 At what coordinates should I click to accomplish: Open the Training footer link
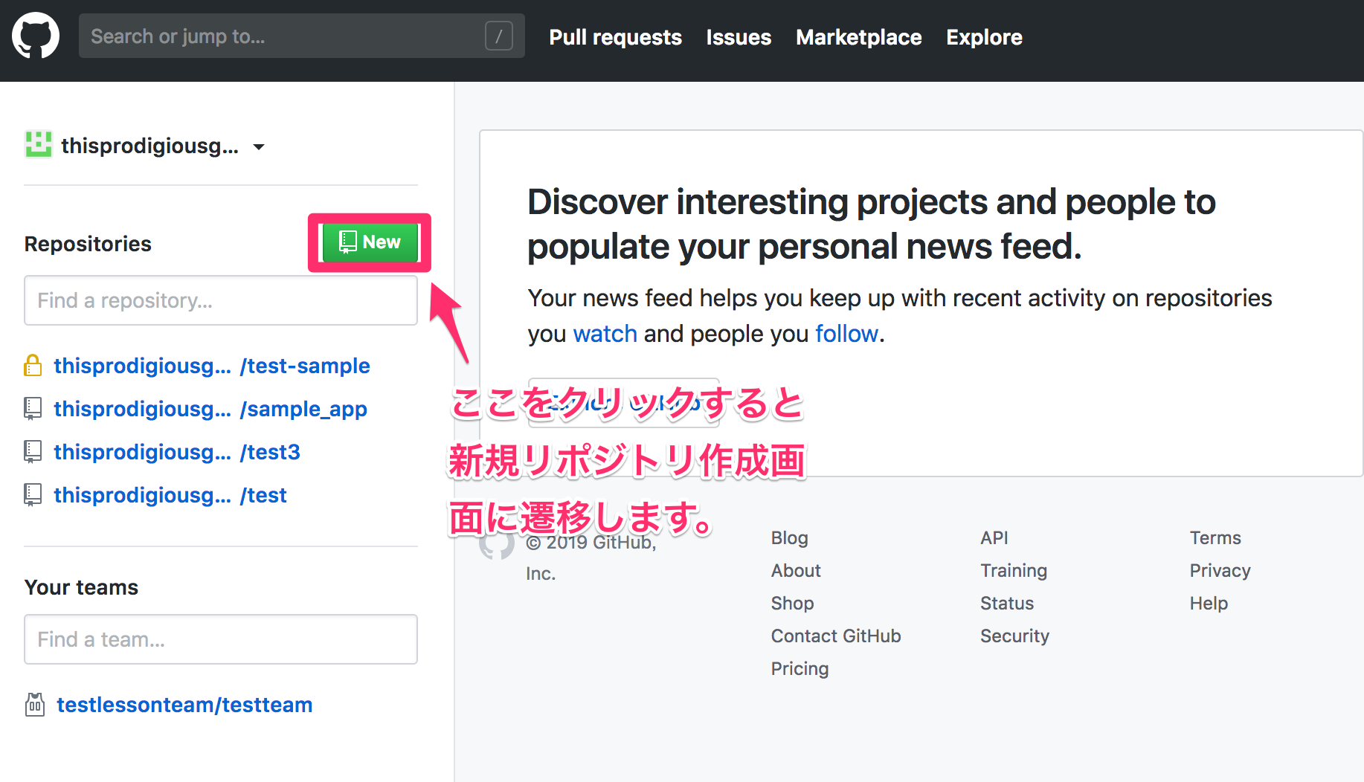[x=1014, y=571]
